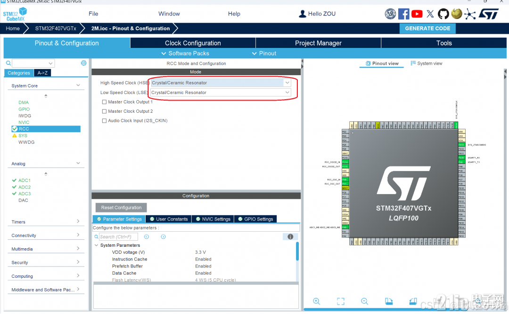Select RCC in System Core list
509x314 pixels.
(46, 129)
